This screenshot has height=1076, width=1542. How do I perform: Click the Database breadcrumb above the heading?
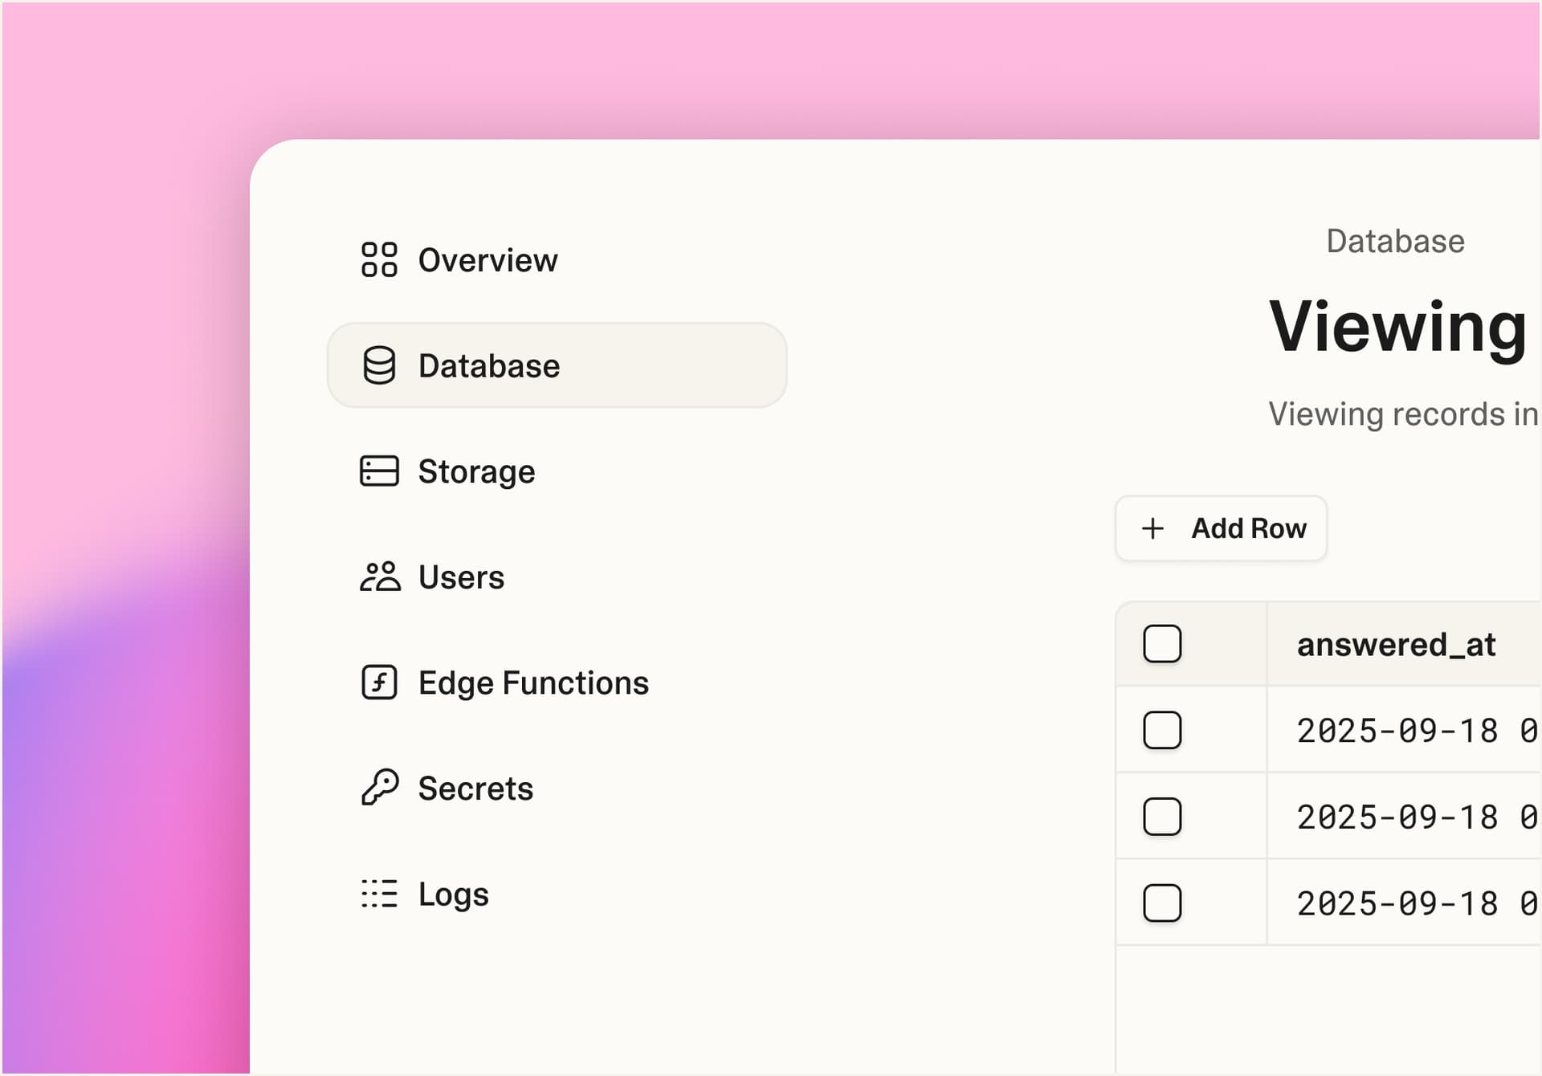(x=1395, y=242)
